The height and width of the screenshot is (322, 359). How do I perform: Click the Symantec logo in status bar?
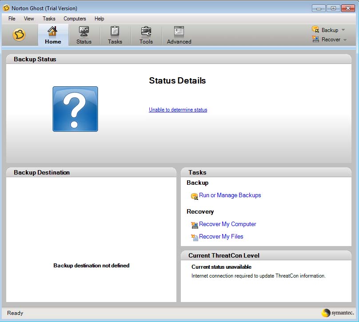pyautogui.click(x=338, y=313)
